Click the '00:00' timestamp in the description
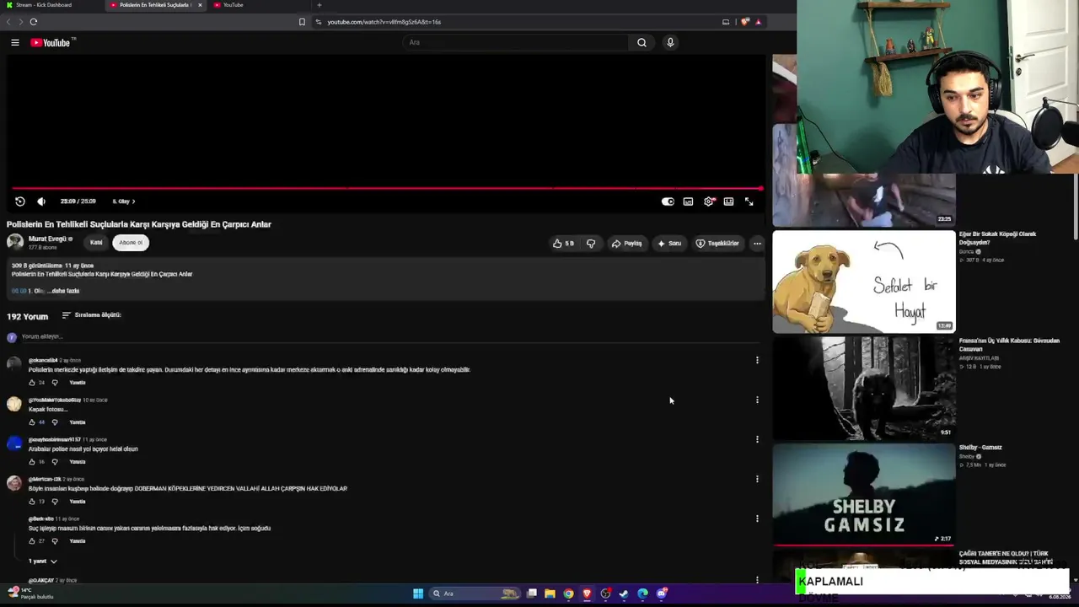Image resolution: width=1079 pixels, height=607 pixels. (19, 291)
